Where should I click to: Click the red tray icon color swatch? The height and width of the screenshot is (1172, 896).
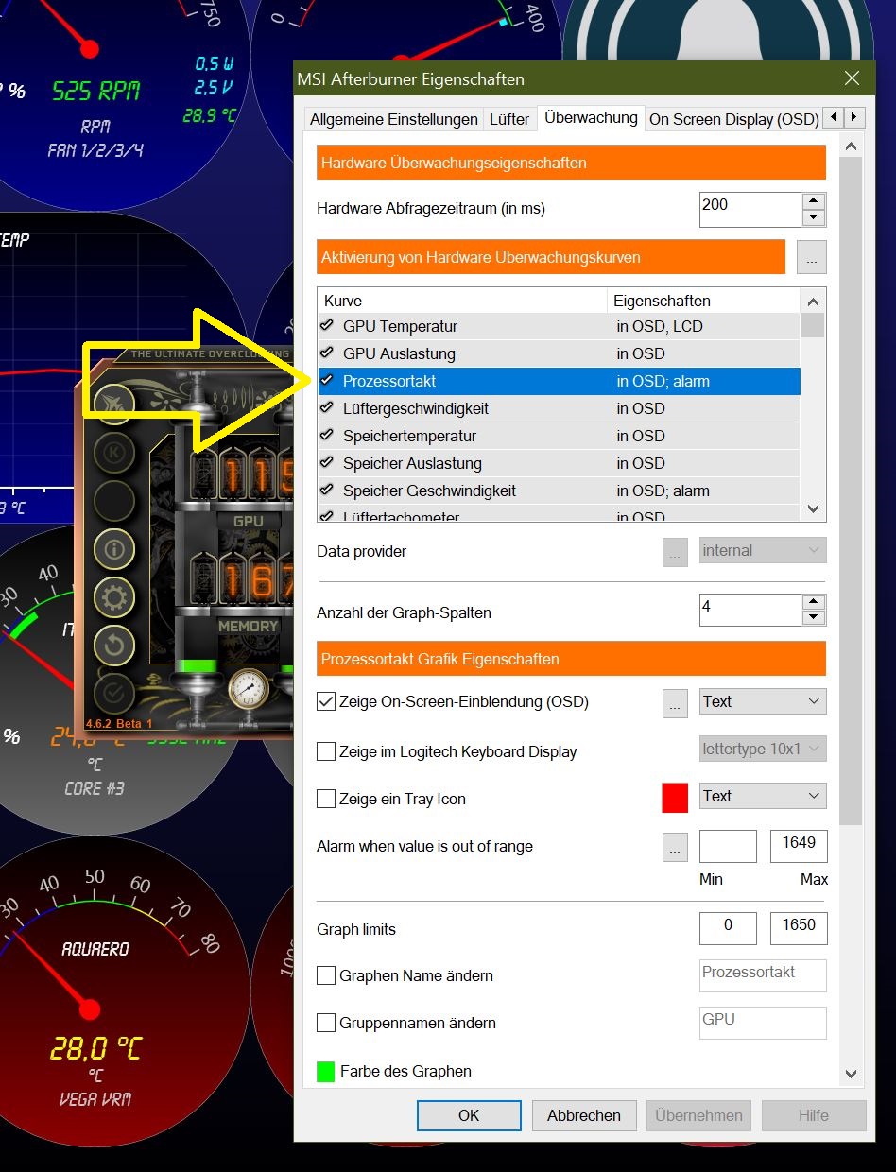click(x=675, y=798)
